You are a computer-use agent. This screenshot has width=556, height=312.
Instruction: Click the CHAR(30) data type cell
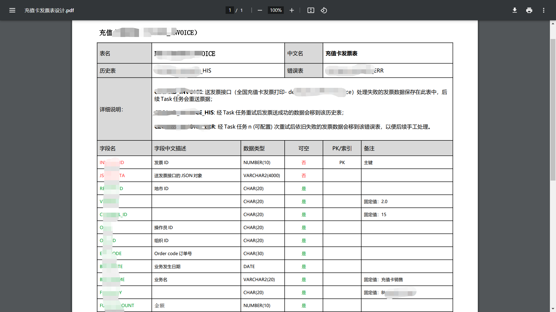(x=263, y=254)
